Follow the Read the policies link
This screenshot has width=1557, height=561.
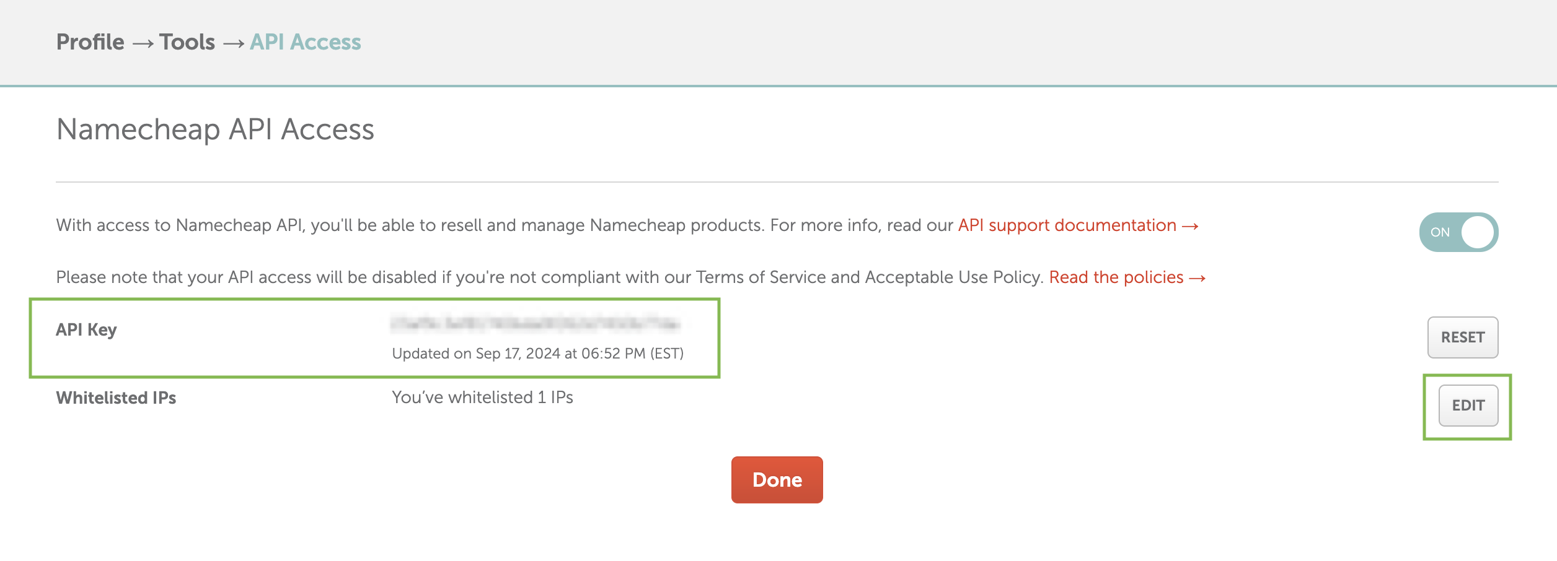click(1127, 277)
